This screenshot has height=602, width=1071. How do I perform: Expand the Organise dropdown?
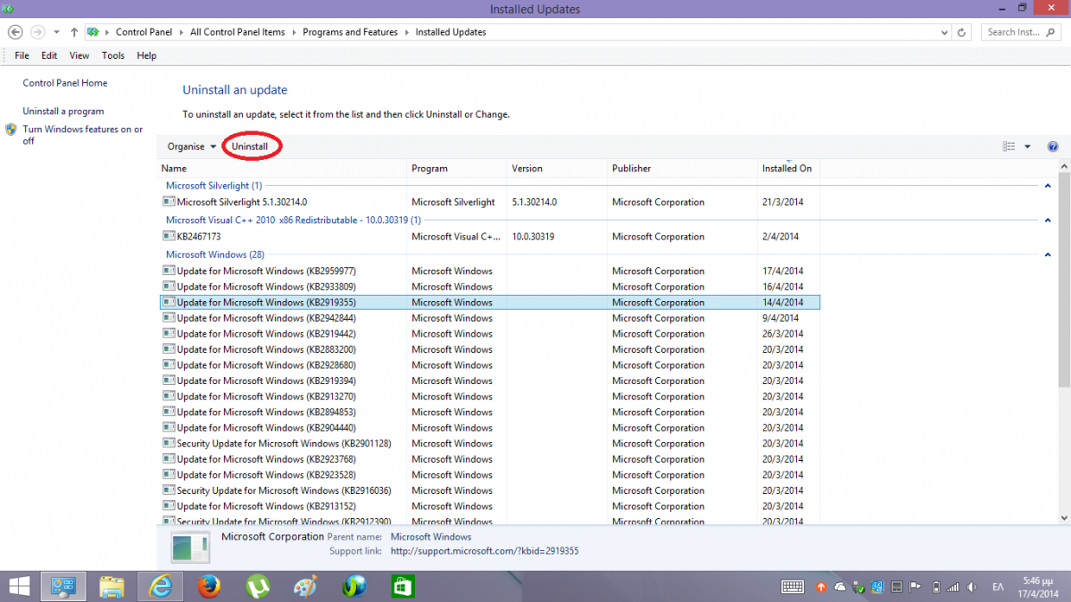pos(192,146)
